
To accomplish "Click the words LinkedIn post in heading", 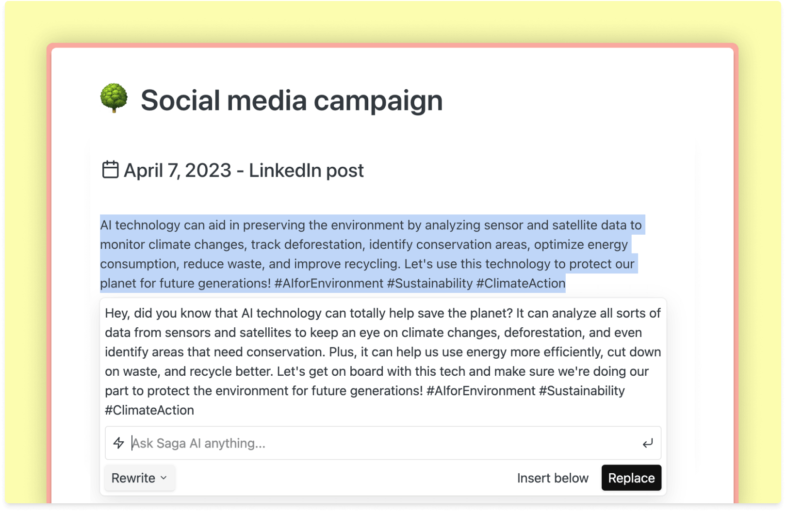I will pyautogui.click(x=306, y=171).
